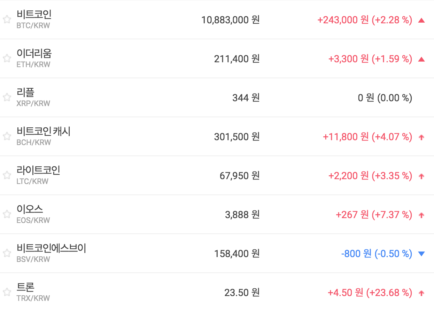Select the 비트코인에스브이 coin name
Screen dimensions: 434x311
51,248
